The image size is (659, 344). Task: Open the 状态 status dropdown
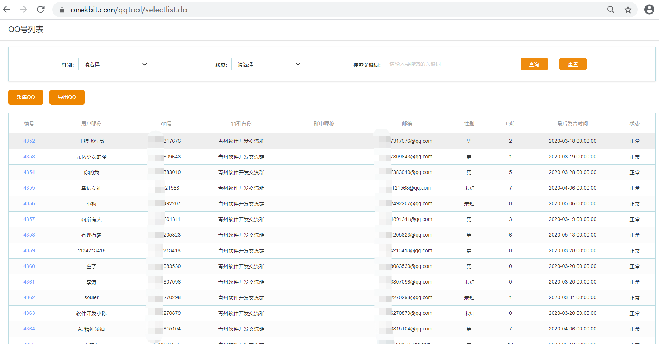[267, 64]
